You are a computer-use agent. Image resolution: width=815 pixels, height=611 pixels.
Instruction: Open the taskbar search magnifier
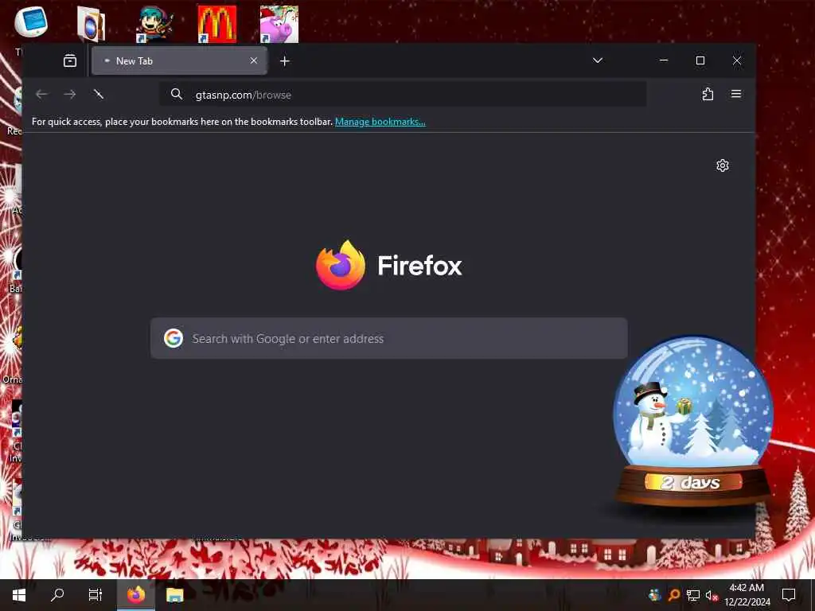pos(57,595)
